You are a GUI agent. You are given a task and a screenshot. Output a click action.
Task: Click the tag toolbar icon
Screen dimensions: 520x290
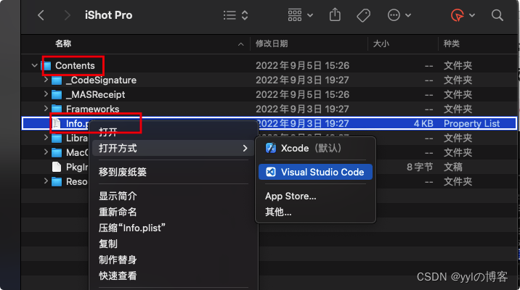pos(363,15)
